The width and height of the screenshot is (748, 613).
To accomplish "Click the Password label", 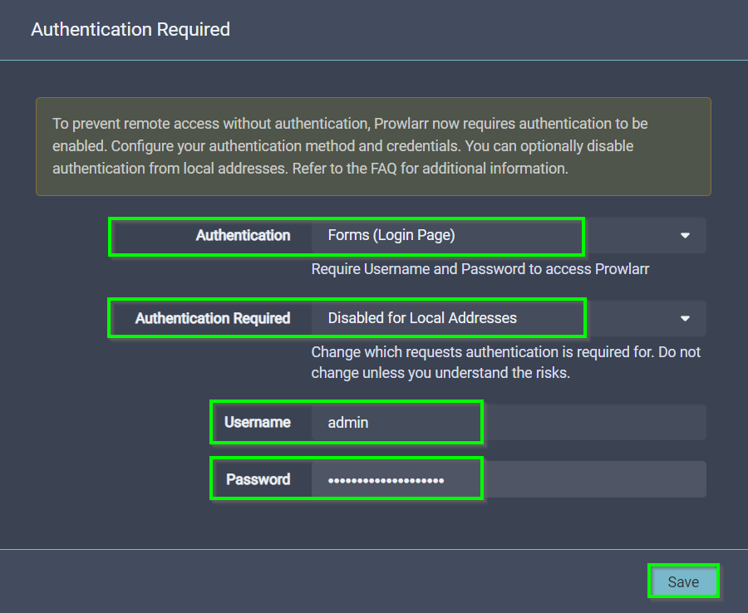I will [258, 479].
